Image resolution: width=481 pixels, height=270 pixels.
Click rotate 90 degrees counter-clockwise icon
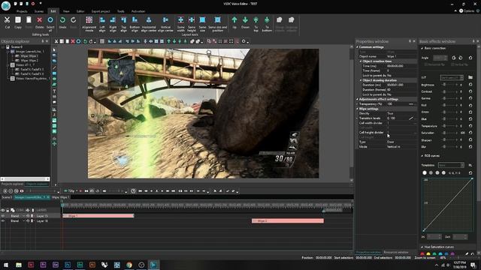(x=461, y=58)
